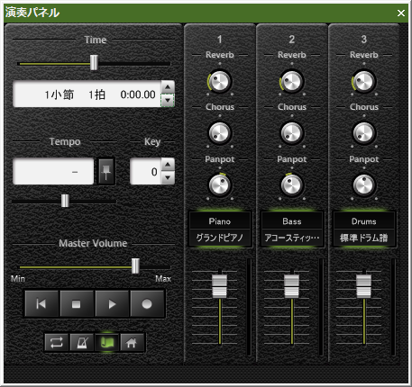Click the Tempo value input field
Screen dimensions: 412x387
tap(53, 171)
